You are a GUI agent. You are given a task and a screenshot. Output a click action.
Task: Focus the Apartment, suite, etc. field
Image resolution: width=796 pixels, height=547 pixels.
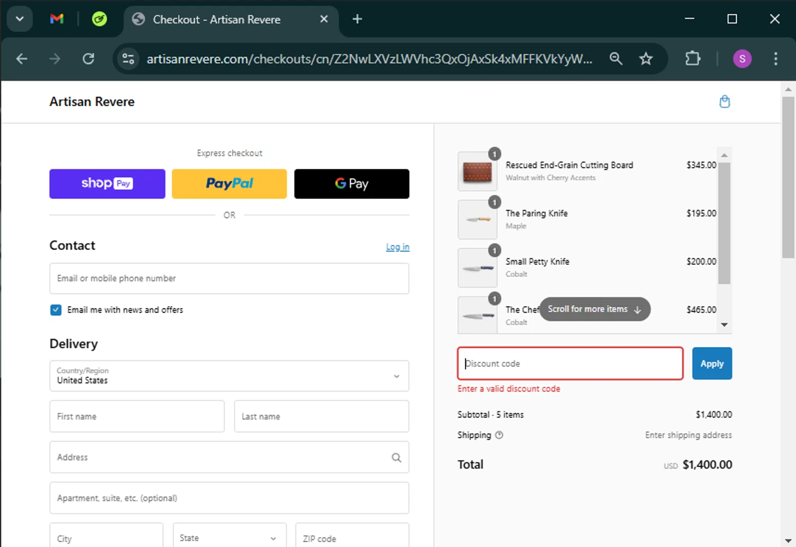(x=229, y=498)
